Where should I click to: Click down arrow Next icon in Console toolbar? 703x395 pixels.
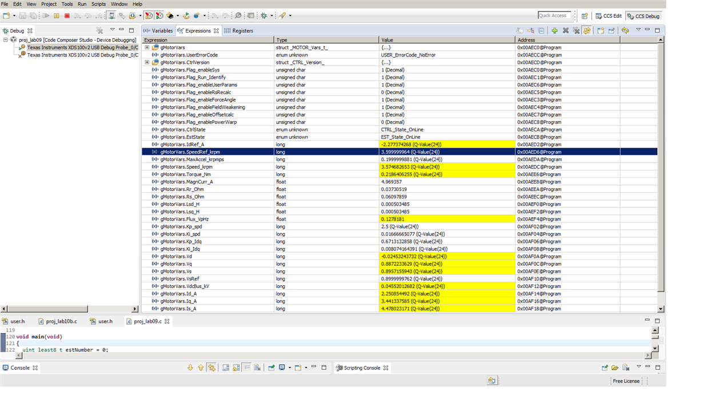tap(190, 368)
